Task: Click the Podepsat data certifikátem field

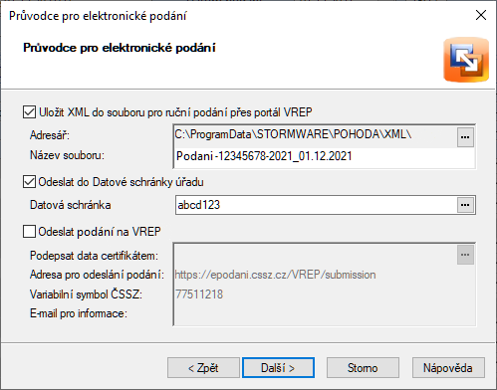Action: coord(316,255)
